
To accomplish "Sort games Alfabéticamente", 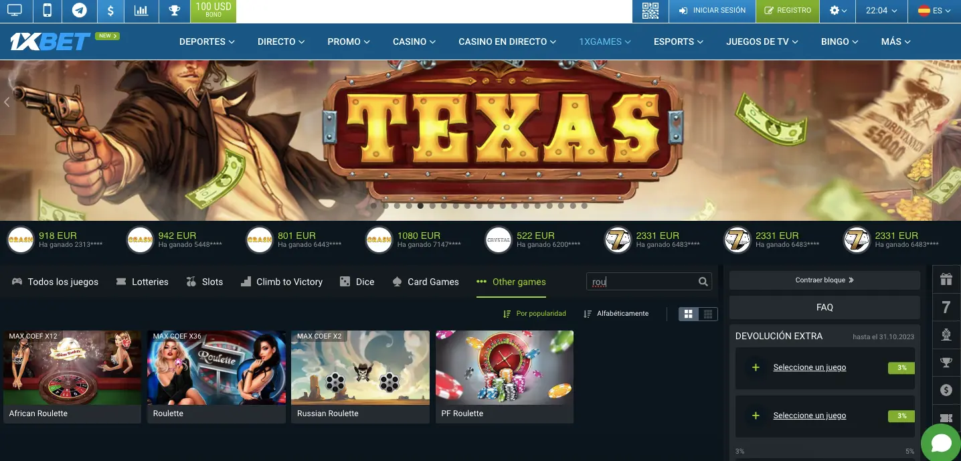I will tap(616, 313).
